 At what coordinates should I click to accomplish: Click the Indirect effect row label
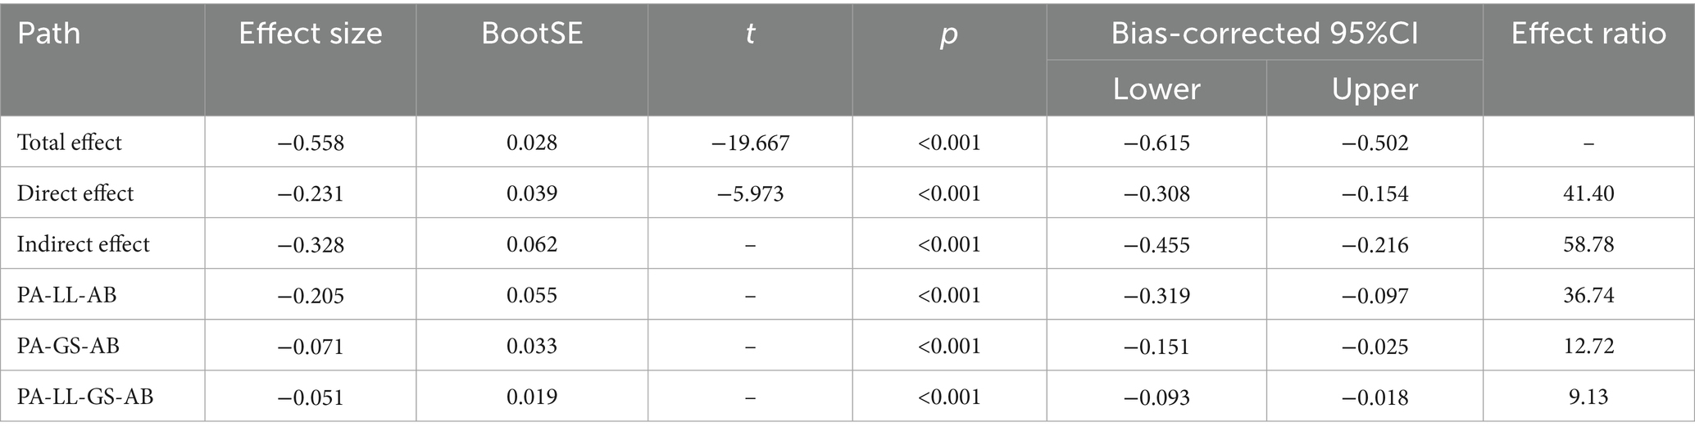point(84,244)
